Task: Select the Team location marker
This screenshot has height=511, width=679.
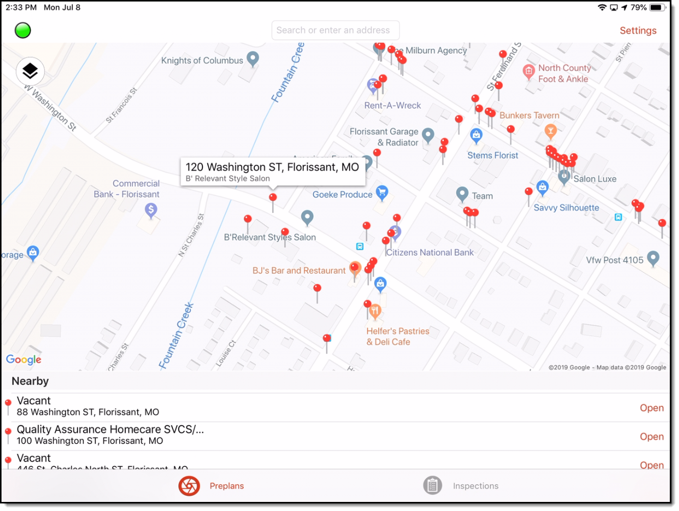Action: (x=462, y=194)
